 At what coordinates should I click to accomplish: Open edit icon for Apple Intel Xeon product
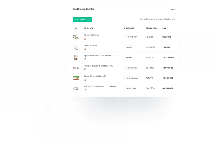(x=85, y=59)
